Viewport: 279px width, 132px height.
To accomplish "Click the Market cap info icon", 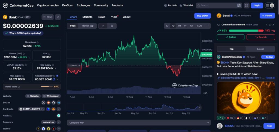I will (x=38, y=42).
